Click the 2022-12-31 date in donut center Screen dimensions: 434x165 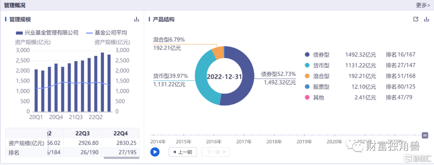coord(225,76)
